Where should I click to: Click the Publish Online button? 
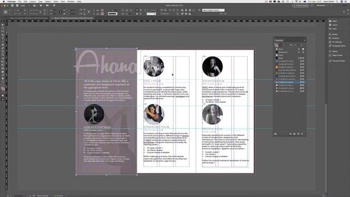coord(300,5)
